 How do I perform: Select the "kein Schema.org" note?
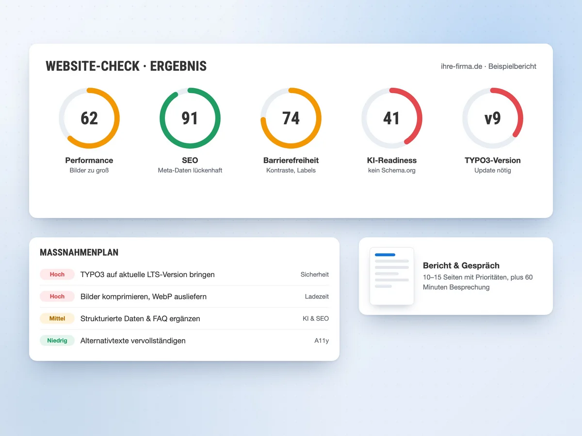[x=392, y=171]
